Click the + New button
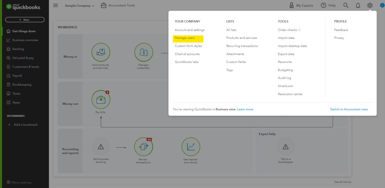Viewport: 385px width, 188px height. tap(25, 20)
